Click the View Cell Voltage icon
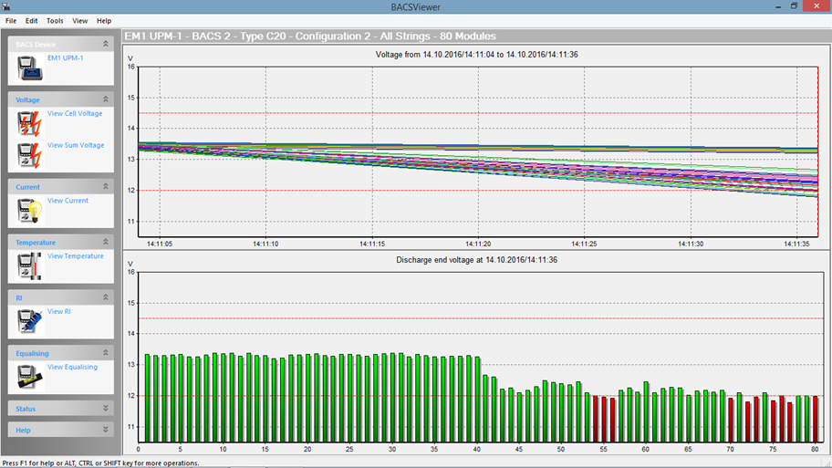 [x=30, y=123]
